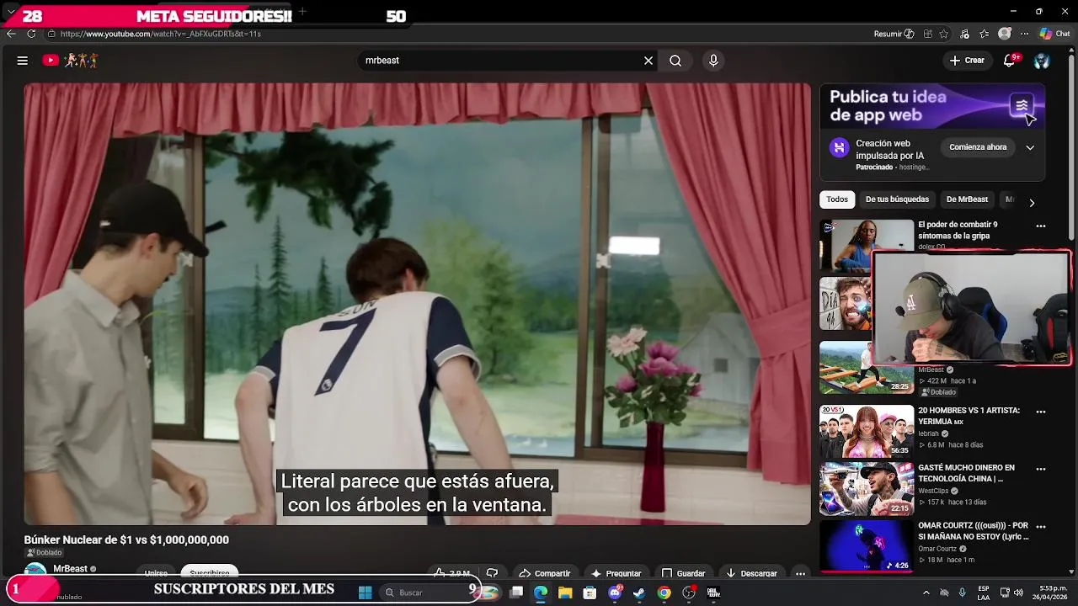1078x606 pixels.
Task: Open the MrBeast channel name link
Action: click(70, 569)
